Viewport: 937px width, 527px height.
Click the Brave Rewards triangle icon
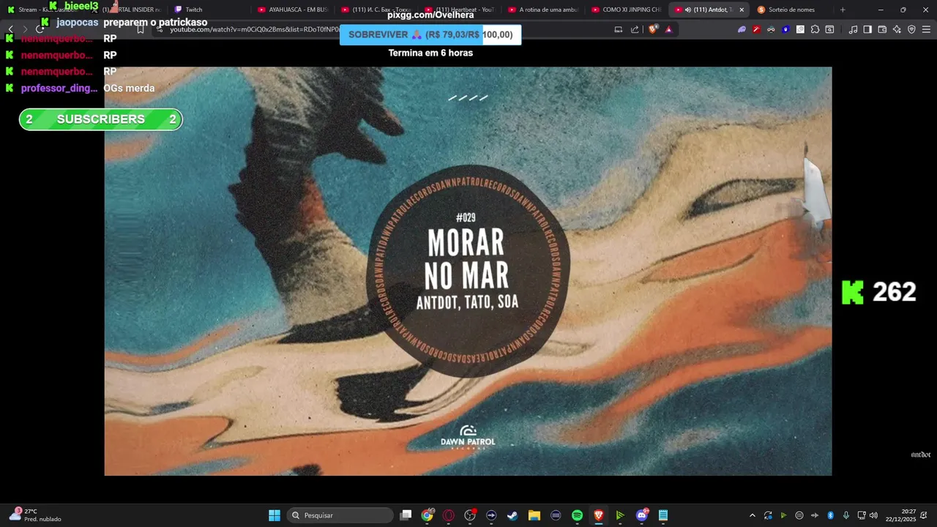668,29
